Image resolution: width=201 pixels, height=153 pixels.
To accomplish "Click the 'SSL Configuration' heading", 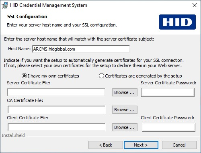I will click(x=27, y=16).
